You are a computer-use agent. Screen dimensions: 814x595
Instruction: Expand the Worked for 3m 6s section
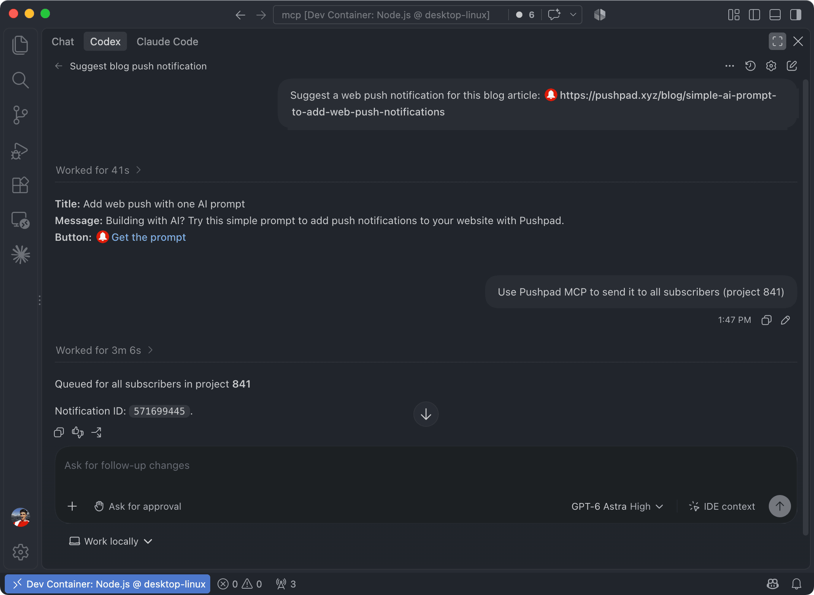click(x=104, y=350)
